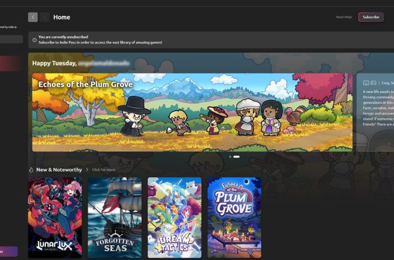394x260 pixels.
Task: Click the 'Click for more' link
Action: [x=103, y=169]
